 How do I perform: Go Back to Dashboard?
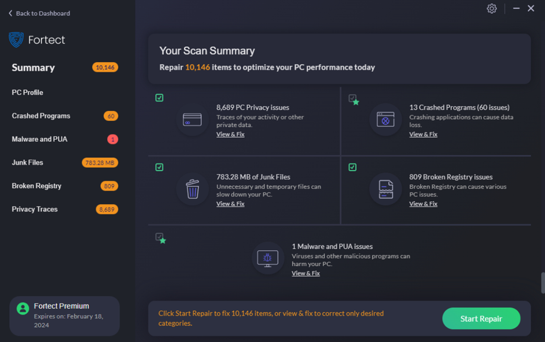(38, 13)
